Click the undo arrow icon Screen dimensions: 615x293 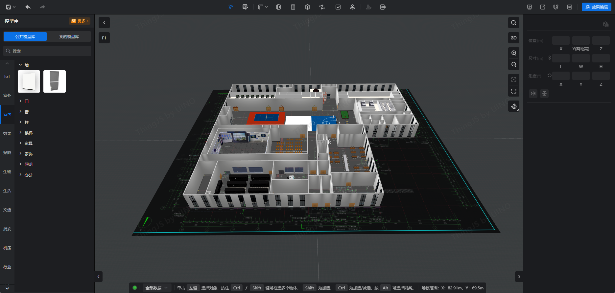[28, 7]
